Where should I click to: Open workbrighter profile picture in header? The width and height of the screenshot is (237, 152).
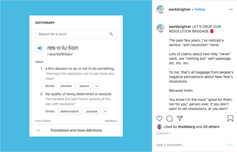pos(160,10)
